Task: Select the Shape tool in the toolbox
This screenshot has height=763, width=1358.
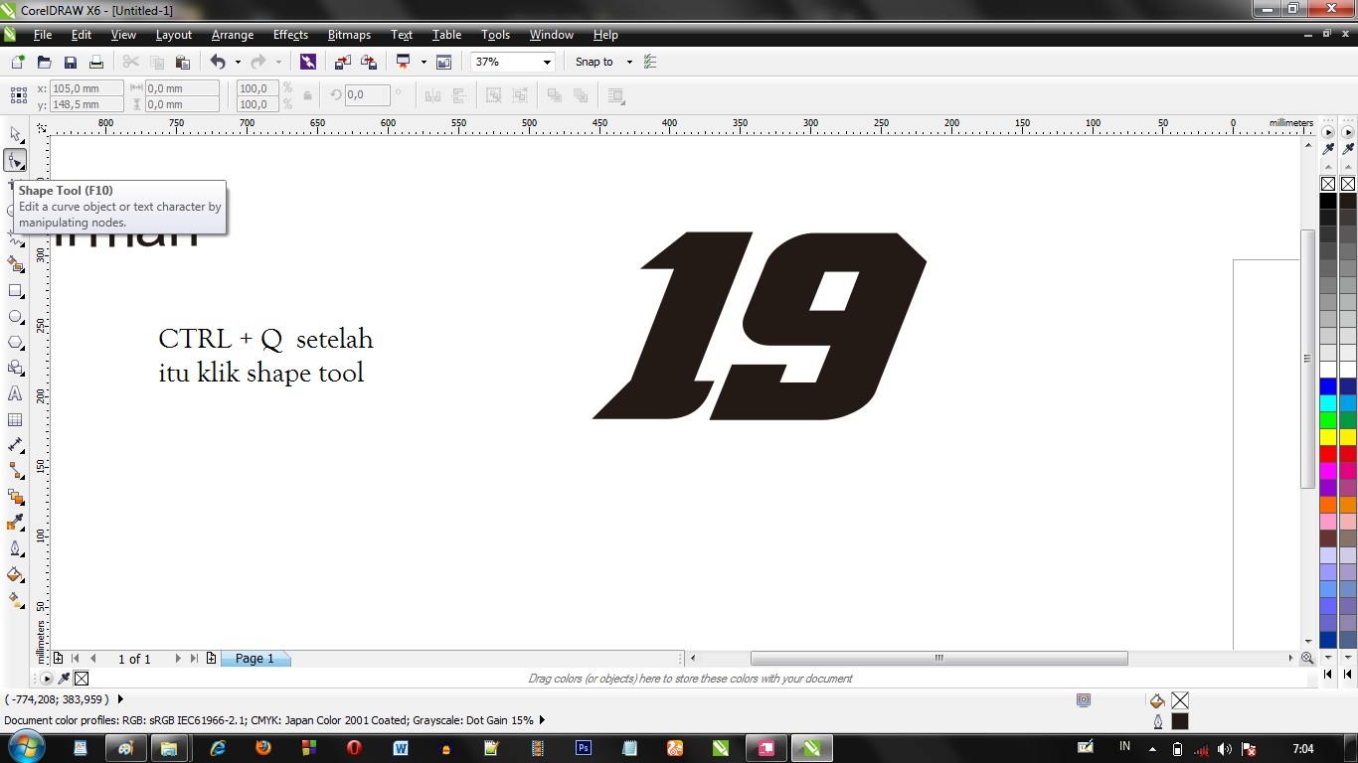Action: pyautogui.click(x=15, y=160)
